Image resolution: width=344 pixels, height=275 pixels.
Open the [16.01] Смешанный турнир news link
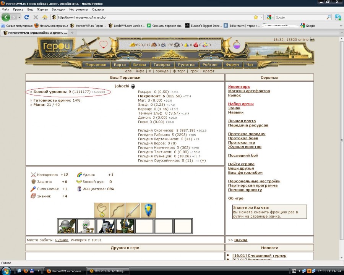(x=259, y=255)
